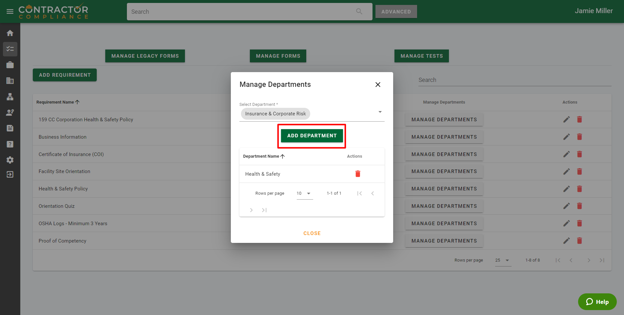
Task: Delete the Health & Safety department
Action: click(x=358, y=174)
